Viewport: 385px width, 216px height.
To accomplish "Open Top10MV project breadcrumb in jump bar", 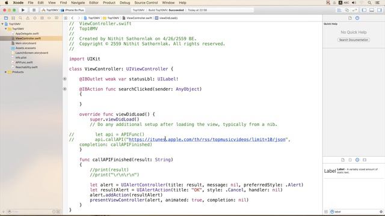I will coord(92,18).
